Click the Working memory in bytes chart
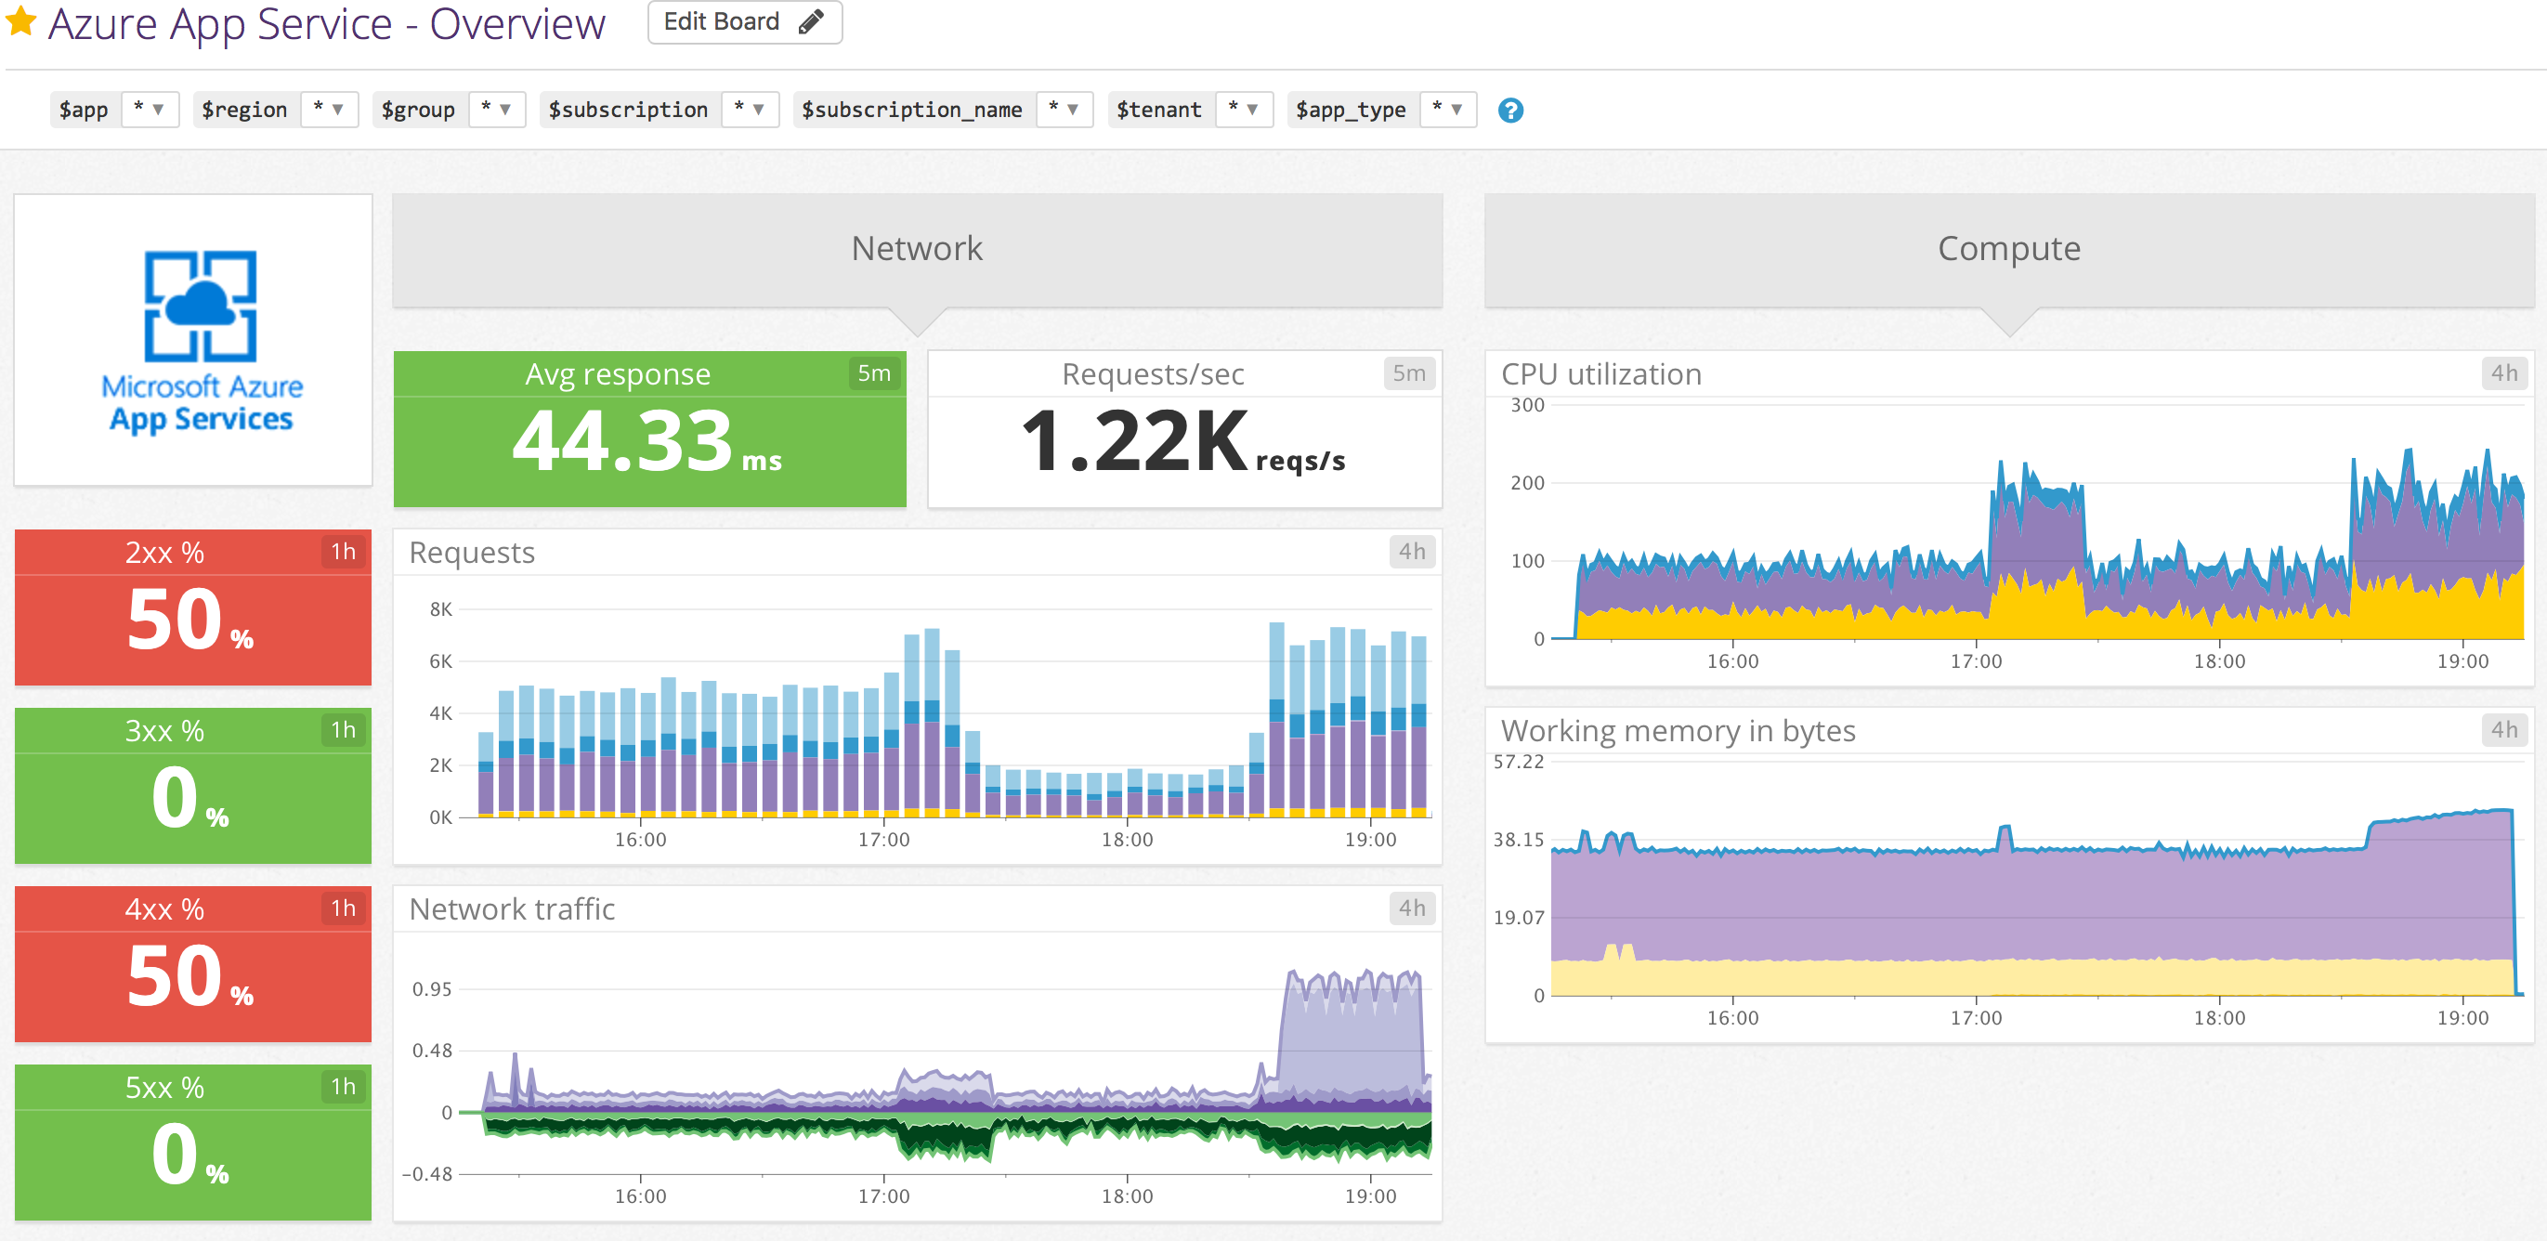2547x1241 pixels. click(2007, 880)
